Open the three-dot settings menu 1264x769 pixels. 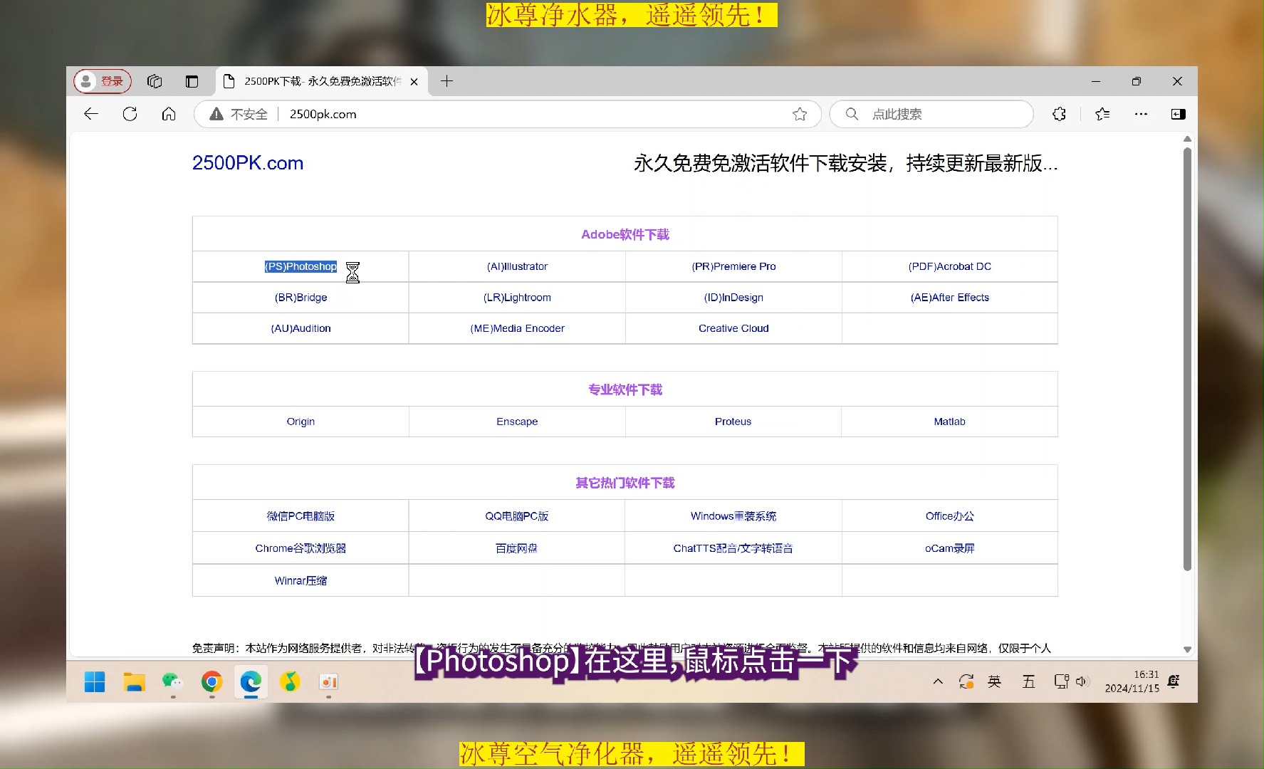1141,114
